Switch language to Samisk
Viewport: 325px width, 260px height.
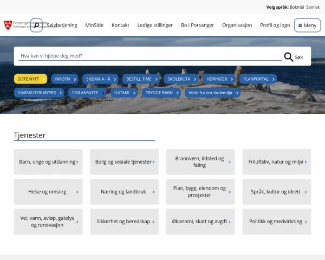(x=313, y=7)
